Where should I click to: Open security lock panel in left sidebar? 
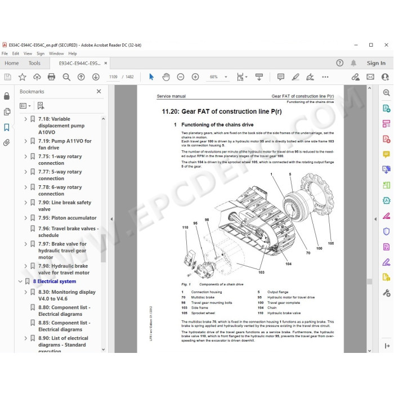[7, 96]
